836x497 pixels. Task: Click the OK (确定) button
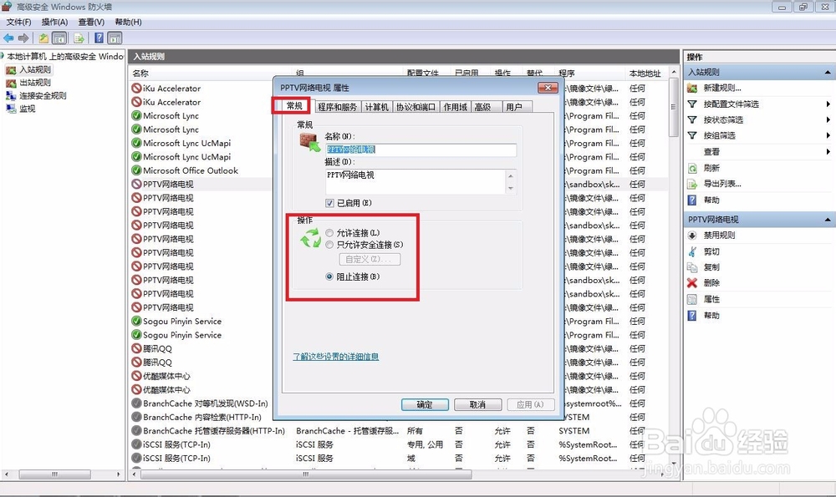click(425, 405)
